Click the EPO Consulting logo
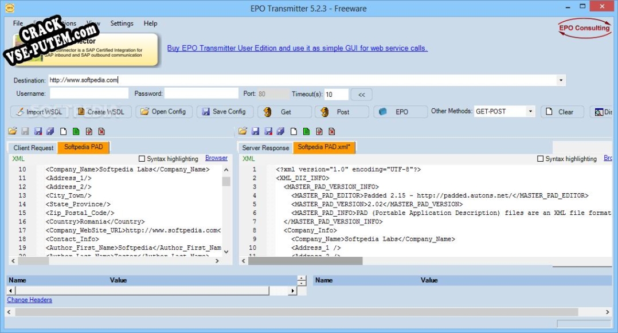This screenshot has height=333, width=618. click(585, 28)
